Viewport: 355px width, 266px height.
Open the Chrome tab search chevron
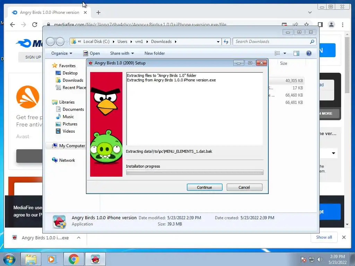click(x=310, y=12)
